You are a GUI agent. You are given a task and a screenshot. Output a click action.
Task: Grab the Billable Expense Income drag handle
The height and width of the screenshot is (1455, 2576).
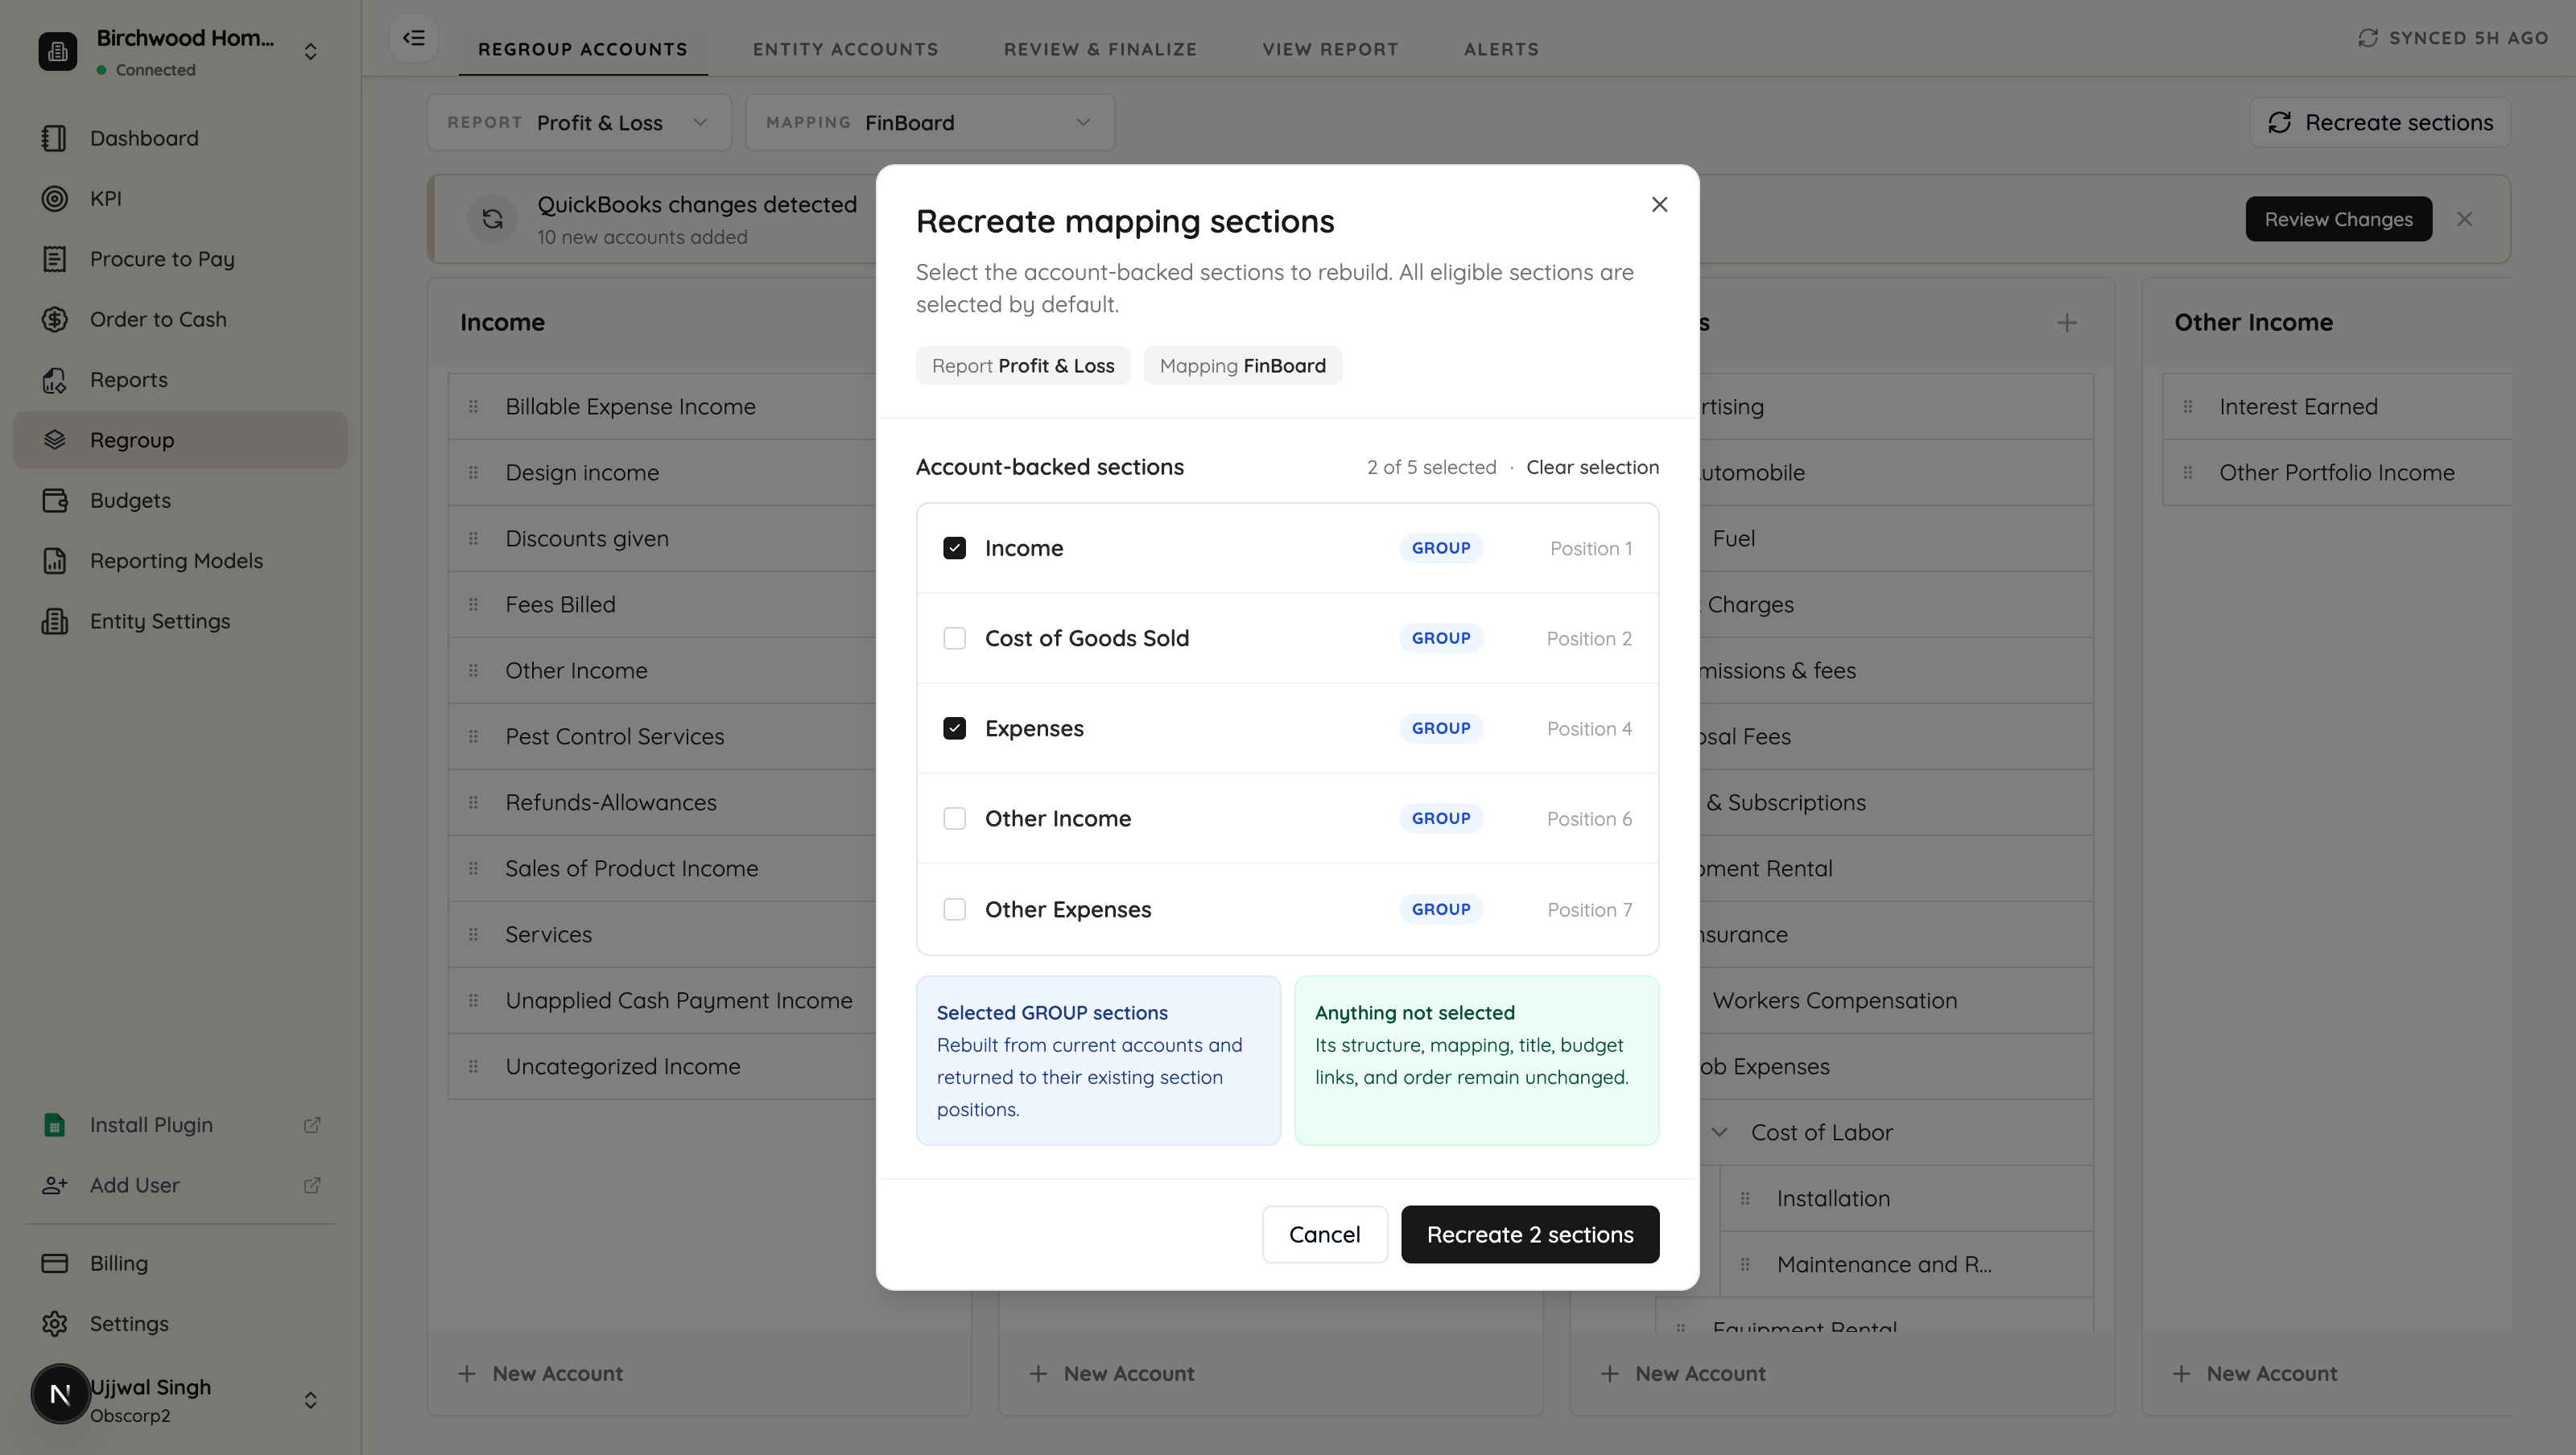tap(473, 406)
